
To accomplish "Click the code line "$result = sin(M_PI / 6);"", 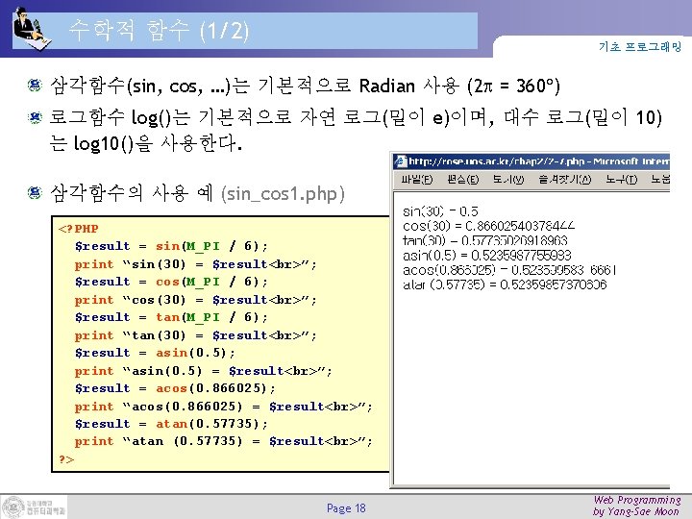I will tap(171, 246).
